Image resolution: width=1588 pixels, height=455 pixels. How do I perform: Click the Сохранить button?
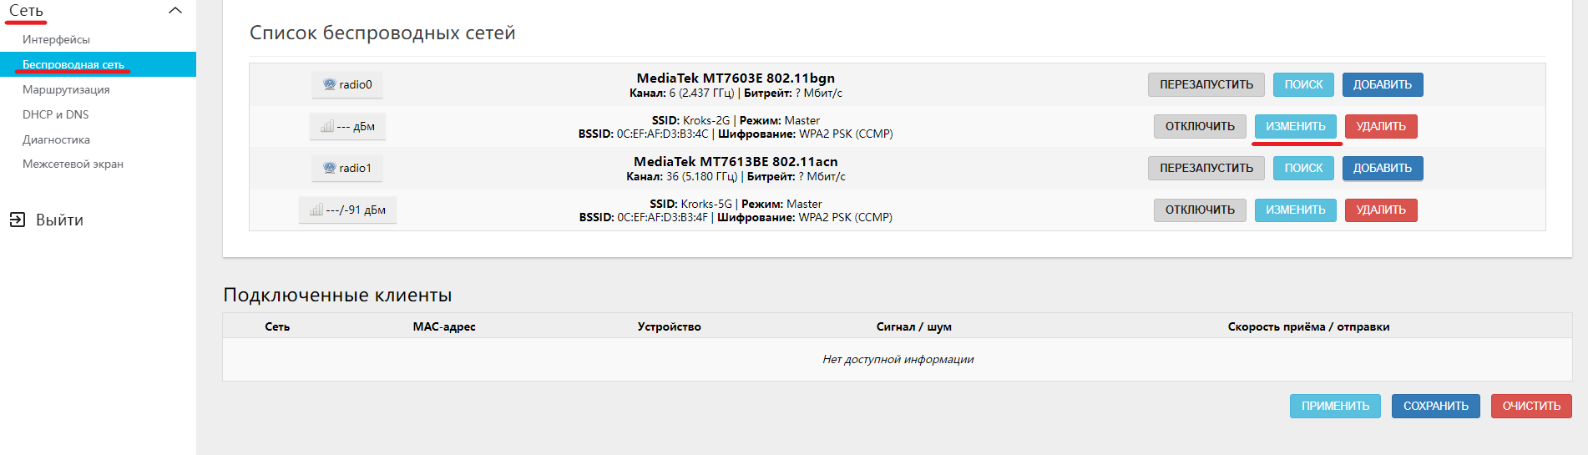[1435, 406]
